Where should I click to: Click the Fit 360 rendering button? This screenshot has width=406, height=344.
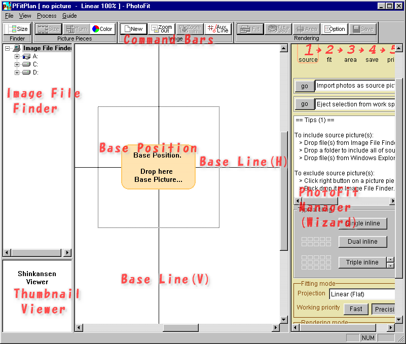pos(278,29)
